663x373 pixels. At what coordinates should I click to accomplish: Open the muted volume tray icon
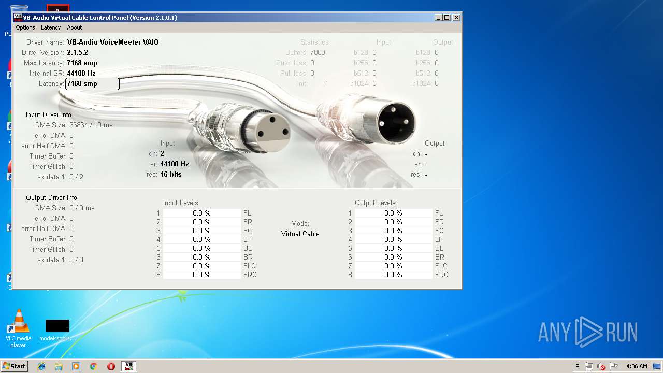601,366
